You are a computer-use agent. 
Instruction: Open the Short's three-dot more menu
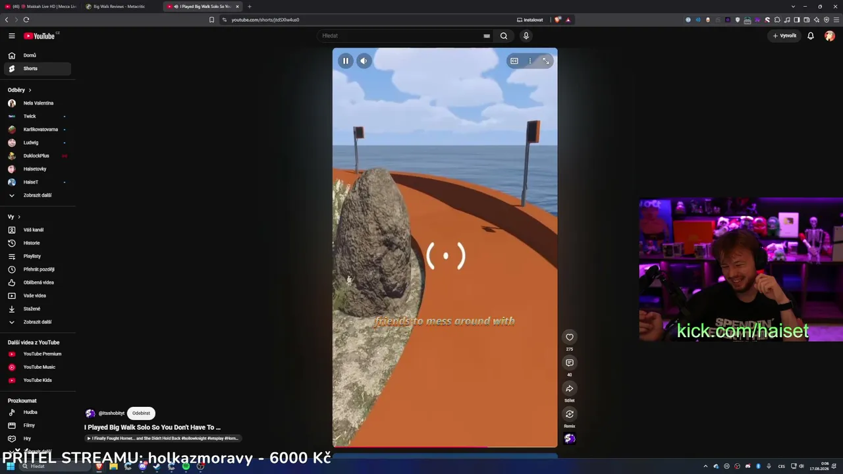point(530,61)
